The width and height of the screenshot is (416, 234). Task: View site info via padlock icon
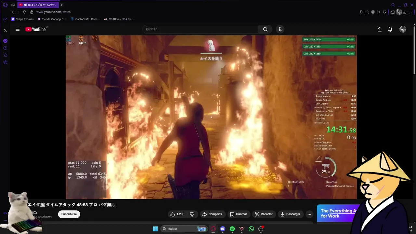point(32,12)
